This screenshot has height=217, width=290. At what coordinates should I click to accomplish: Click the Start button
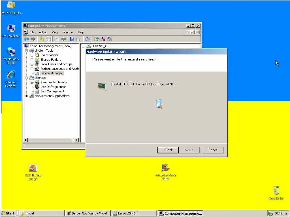coord(8,213)
